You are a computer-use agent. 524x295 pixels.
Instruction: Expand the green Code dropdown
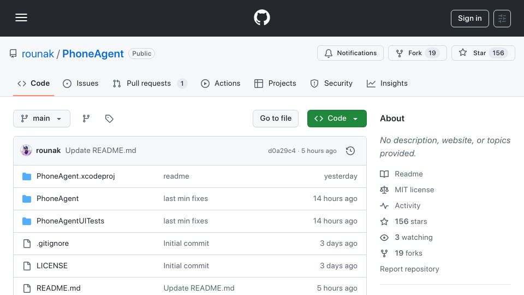point(337,119)
